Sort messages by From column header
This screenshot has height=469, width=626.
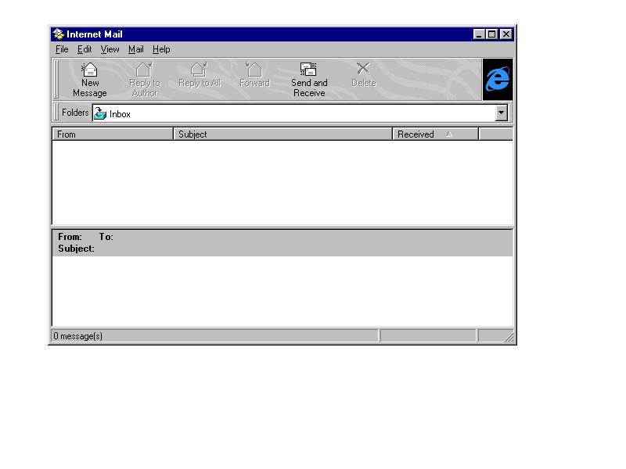tap(112, 134)
